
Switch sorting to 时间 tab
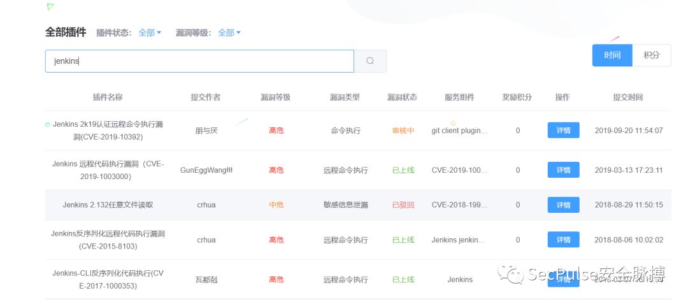coord(612,55)
